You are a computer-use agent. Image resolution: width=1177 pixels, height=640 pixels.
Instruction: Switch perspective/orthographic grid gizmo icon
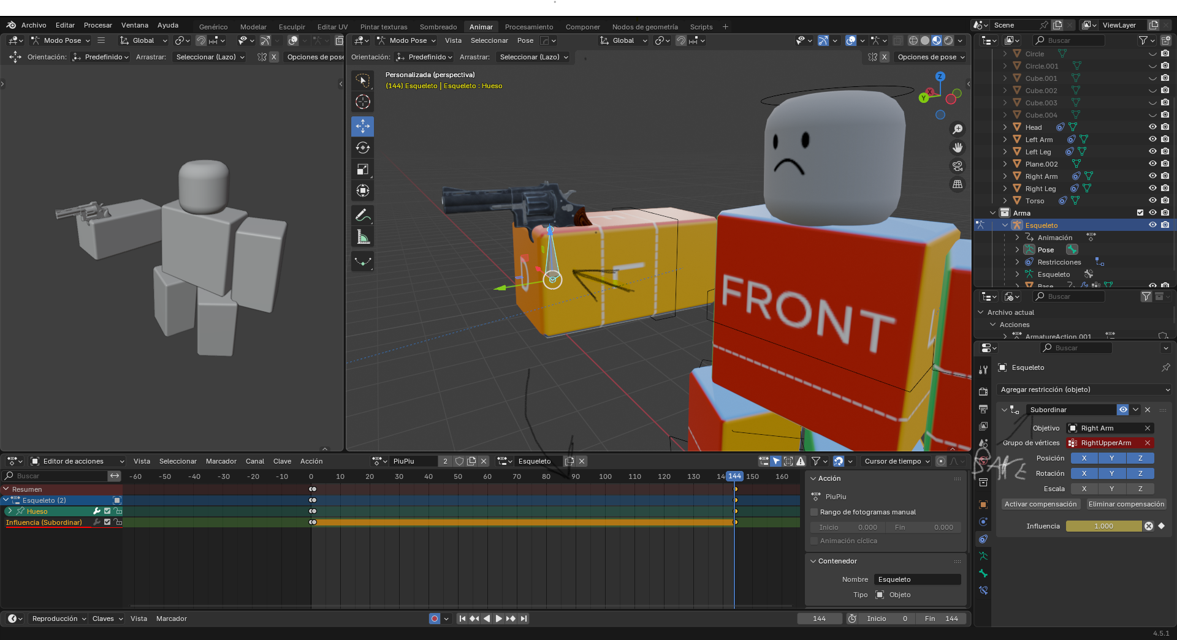(957, 184)
